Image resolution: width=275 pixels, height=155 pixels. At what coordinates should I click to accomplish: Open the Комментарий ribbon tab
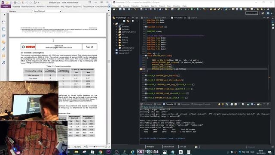[x=53, y=6]
